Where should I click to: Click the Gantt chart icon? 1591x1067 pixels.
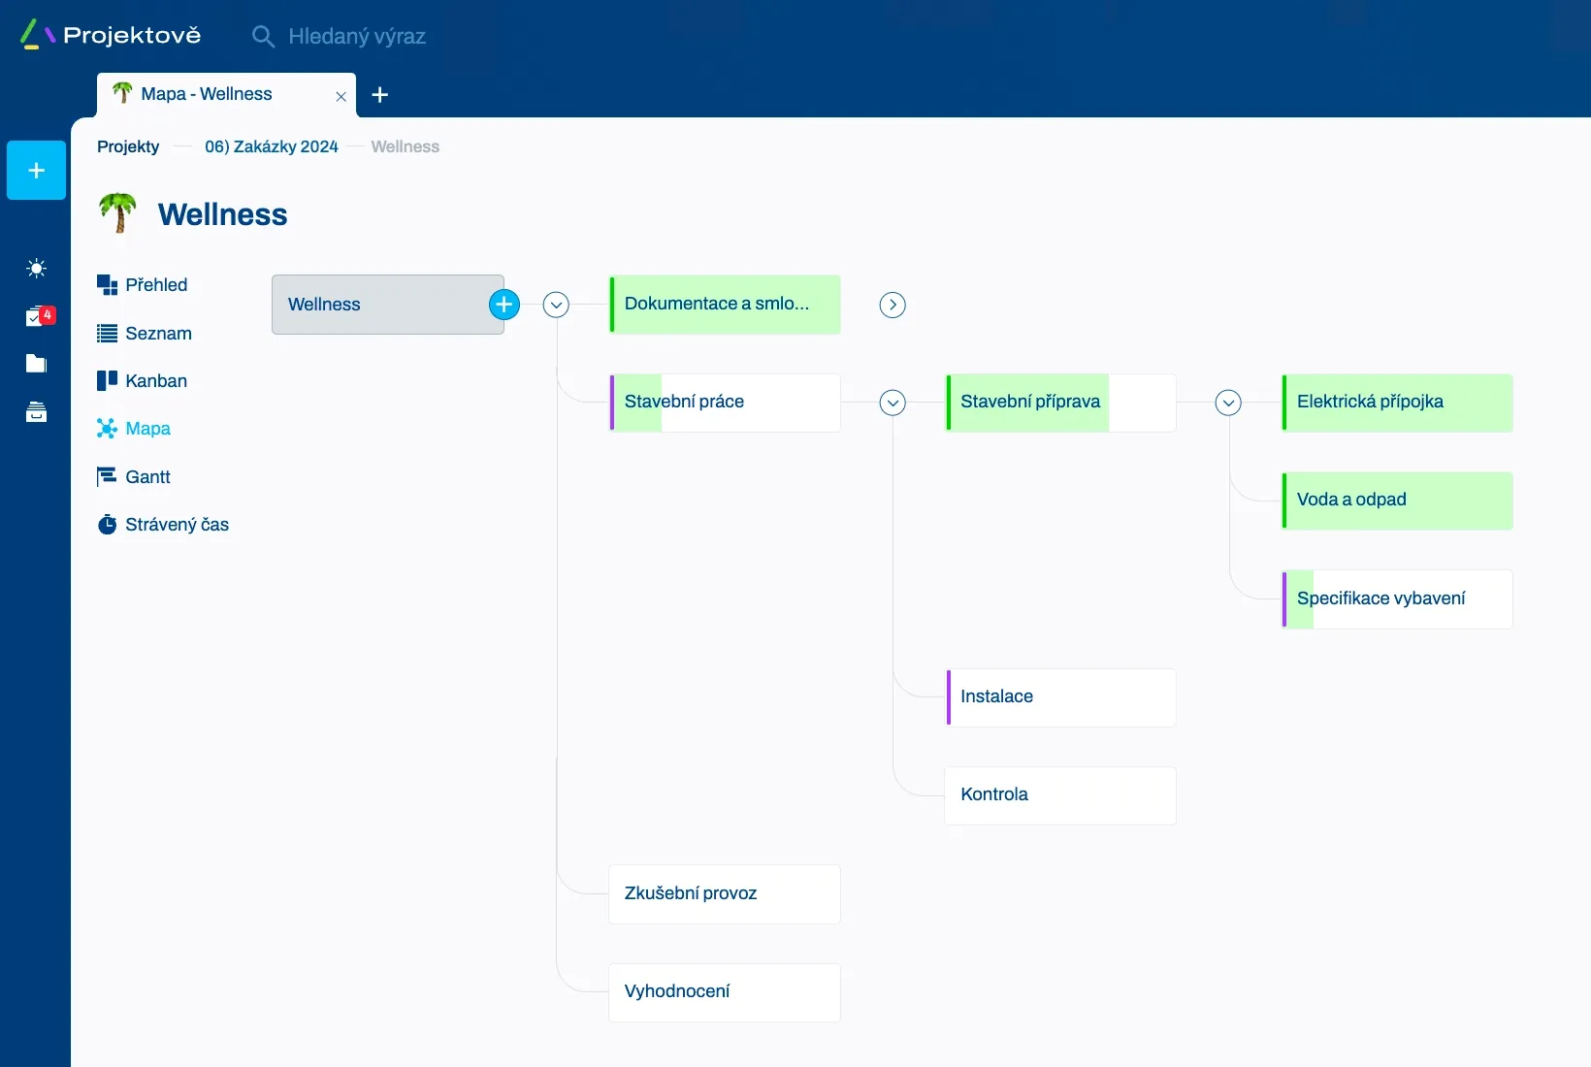107,476
